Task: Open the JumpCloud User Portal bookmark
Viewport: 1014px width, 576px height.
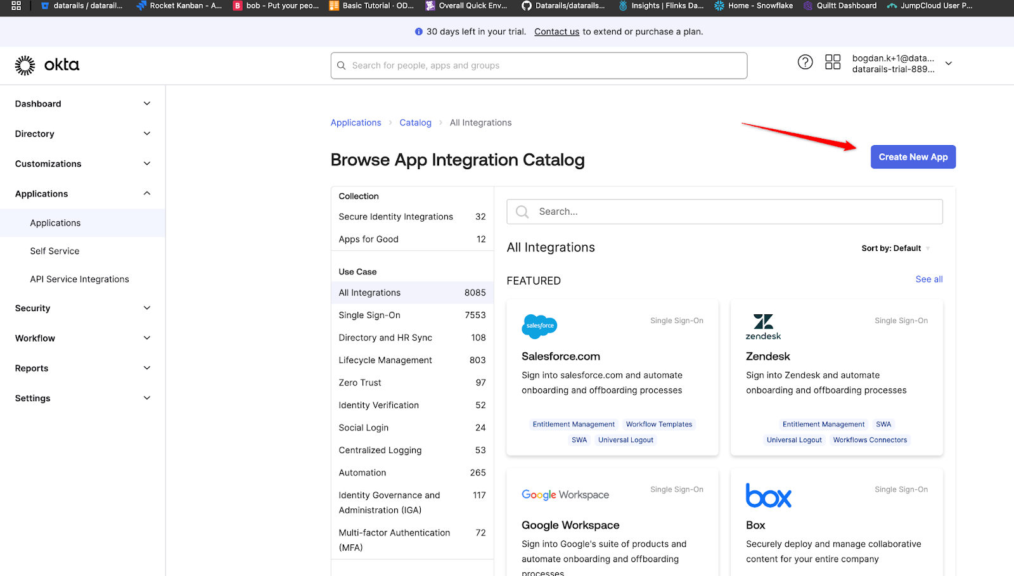Action: (x=930, y=6)
